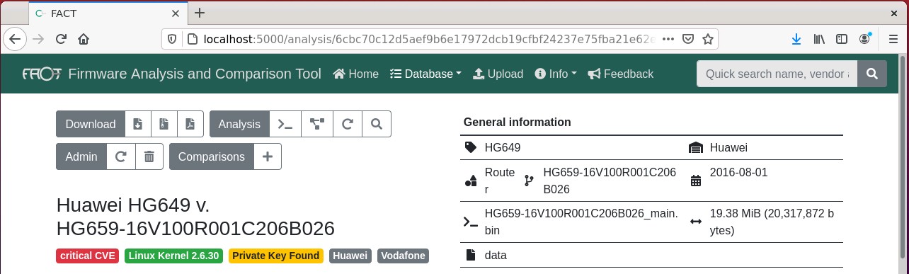Show the file tree structure icon
This screenshot has width=909, height=274.
tap(316, 124)
